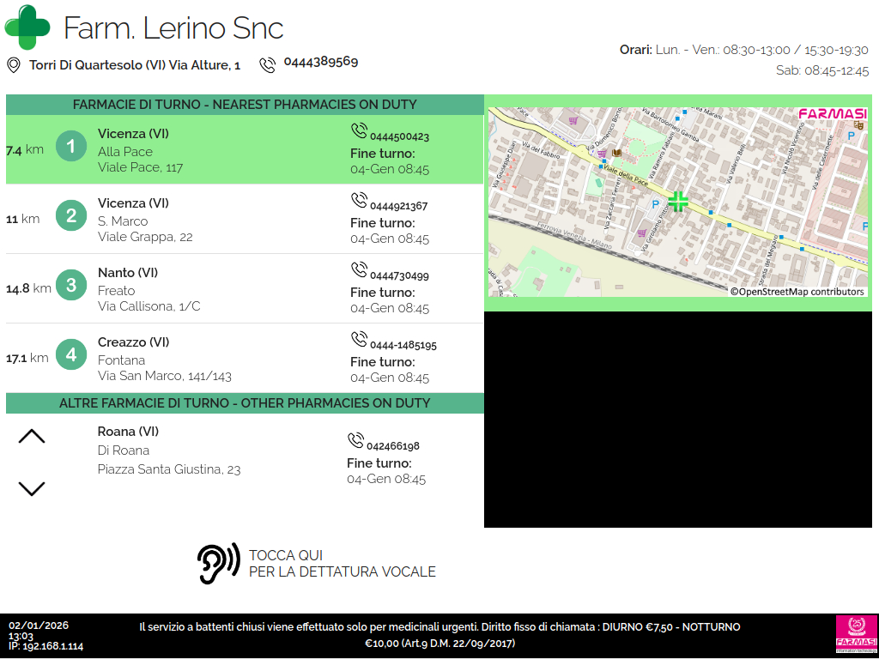Click the location pin icon near address
879x659 pixels.
click(14, 65)
